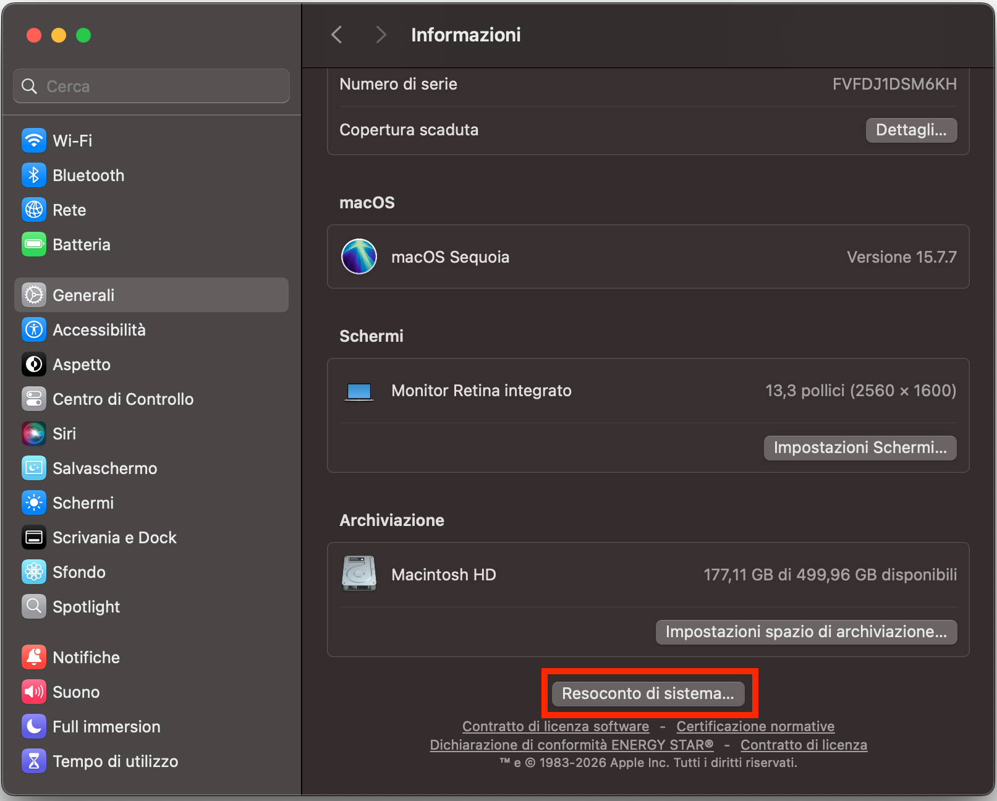The height and width of the screenshot is (801, 997).
Task: Click the Informazioni window title
Action: point(465,35)
